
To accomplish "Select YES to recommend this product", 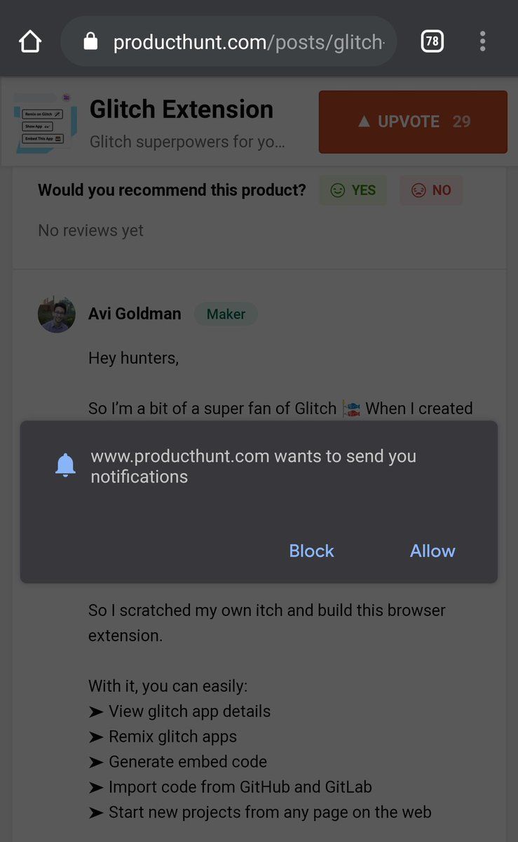I will (x=353, y=190).
